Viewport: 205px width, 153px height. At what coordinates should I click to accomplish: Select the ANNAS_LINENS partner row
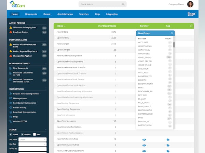pyautogui.click(x=155, y=57)
